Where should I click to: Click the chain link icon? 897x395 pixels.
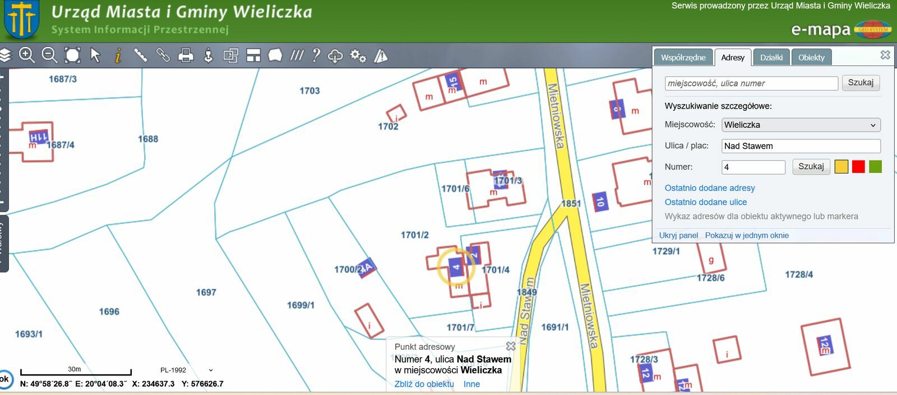(163, 55)
